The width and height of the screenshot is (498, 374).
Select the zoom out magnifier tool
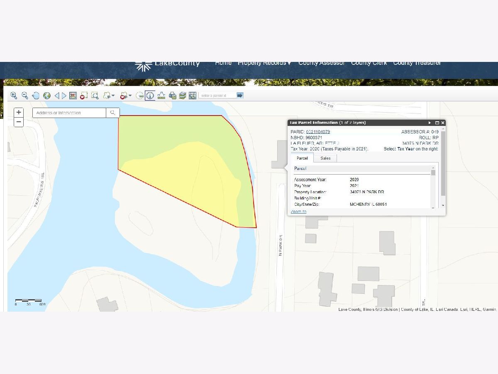(x=24, y=96)
